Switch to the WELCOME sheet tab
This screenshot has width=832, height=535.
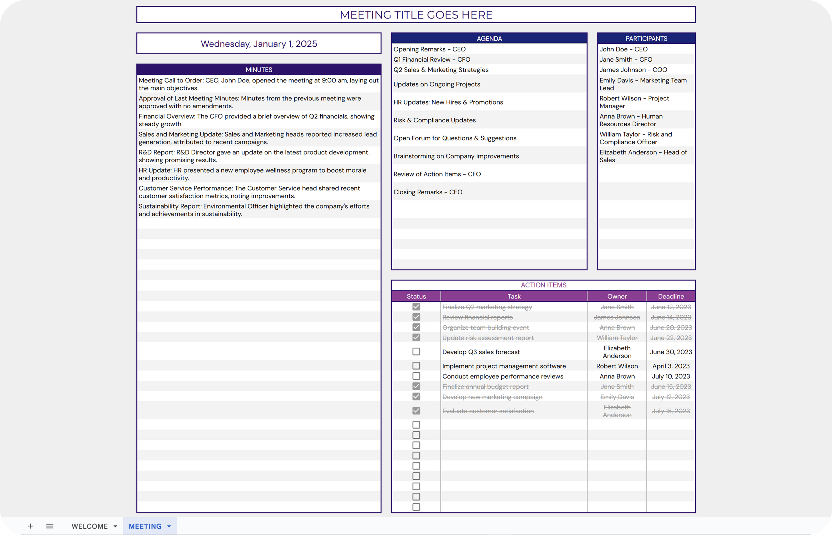click(89, 526)
